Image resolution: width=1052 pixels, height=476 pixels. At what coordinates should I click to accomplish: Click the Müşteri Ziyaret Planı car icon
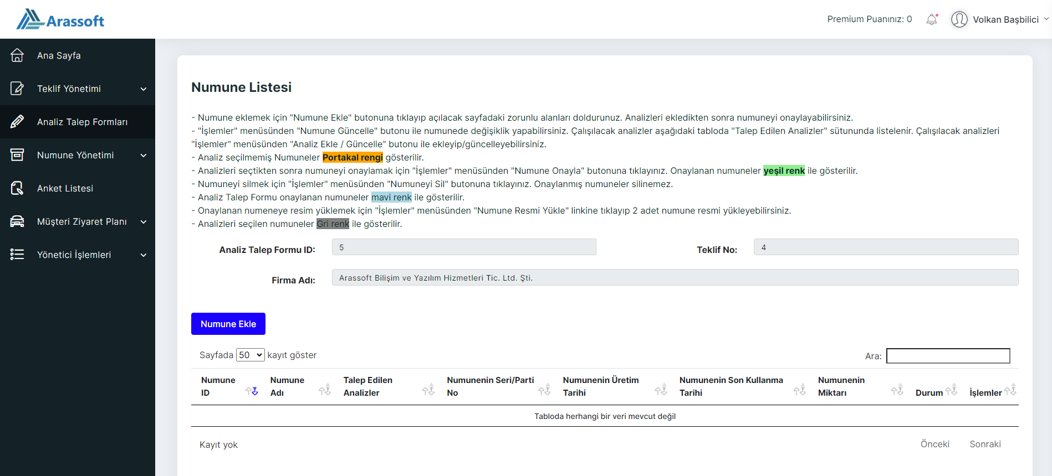coord(17,221)
